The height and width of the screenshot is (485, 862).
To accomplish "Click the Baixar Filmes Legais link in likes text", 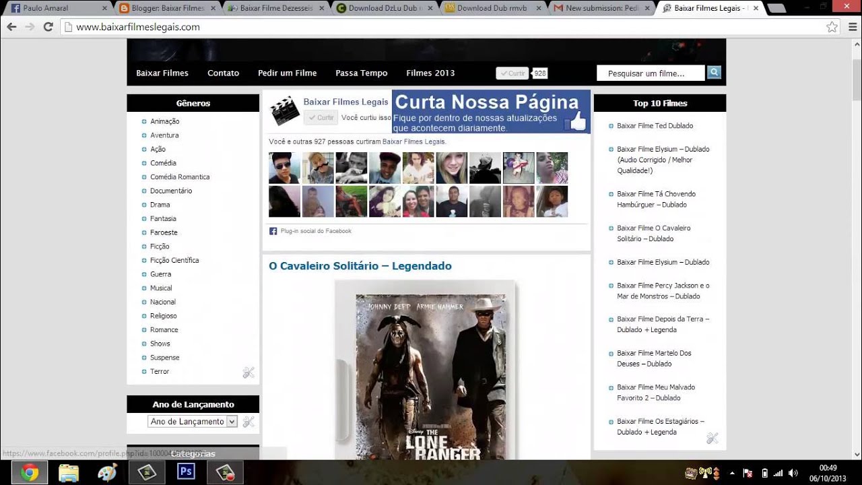I will pos(413,142).
